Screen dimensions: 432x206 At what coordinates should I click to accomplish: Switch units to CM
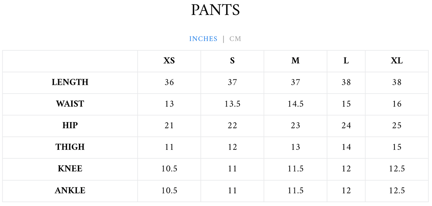pos(235,39)
